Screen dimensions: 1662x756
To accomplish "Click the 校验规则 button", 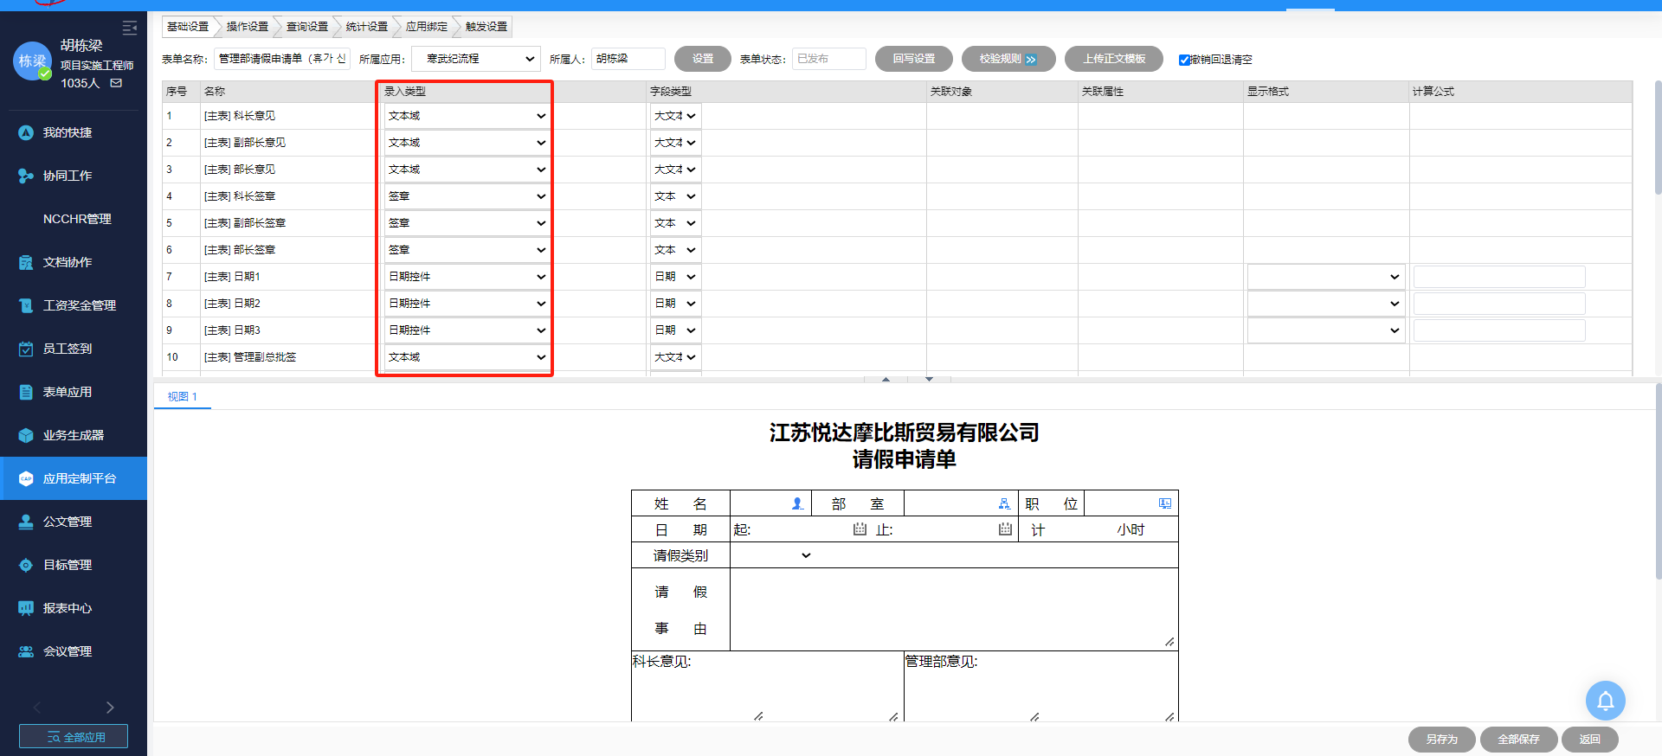I will coord(1008,59).
